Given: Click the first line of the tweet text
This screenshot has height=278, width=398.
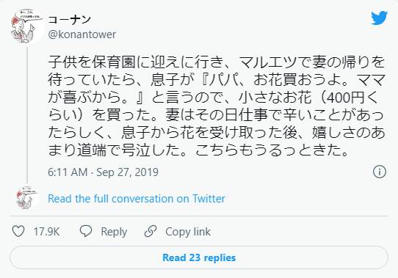Looking at the screenshot, I should 217,62.
